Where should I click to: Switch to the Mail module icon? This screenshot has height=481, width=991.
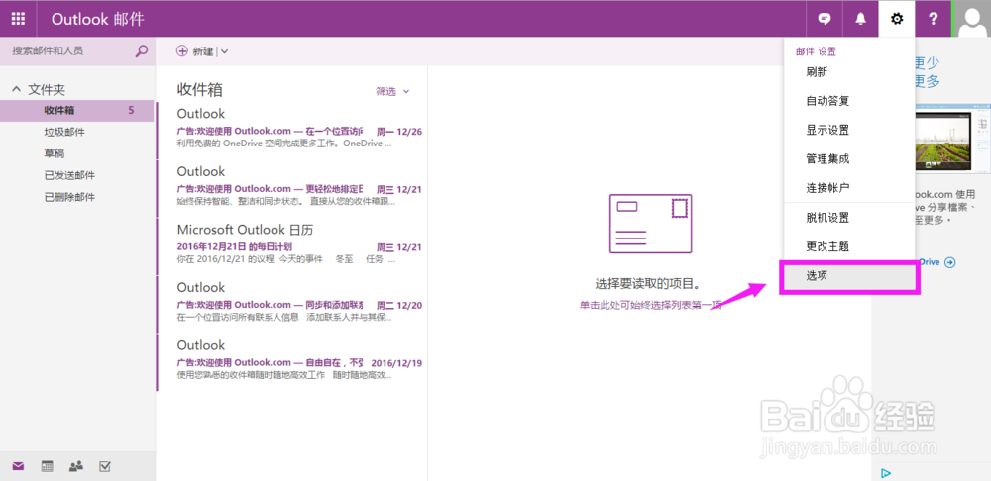[x=18, y=466]
